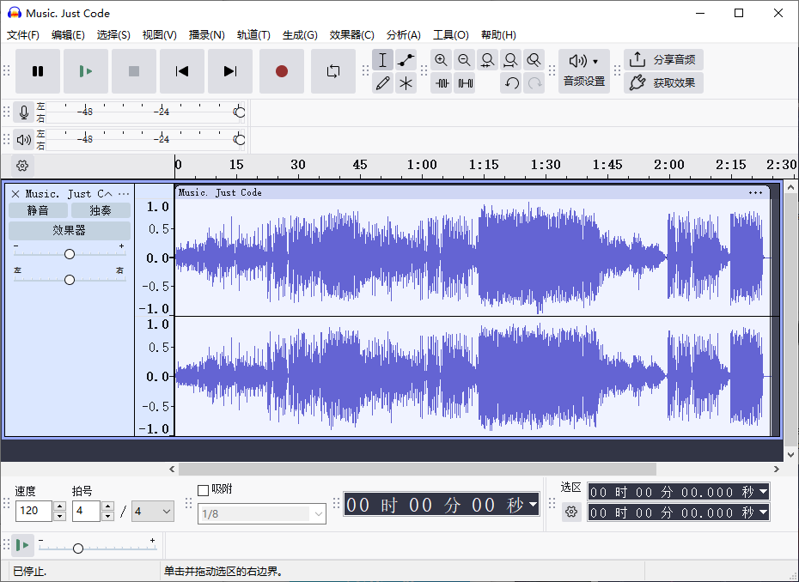This screenshot has height=582, width=799.
Task: Select the Envelope tool
Action: click(406, 60)
